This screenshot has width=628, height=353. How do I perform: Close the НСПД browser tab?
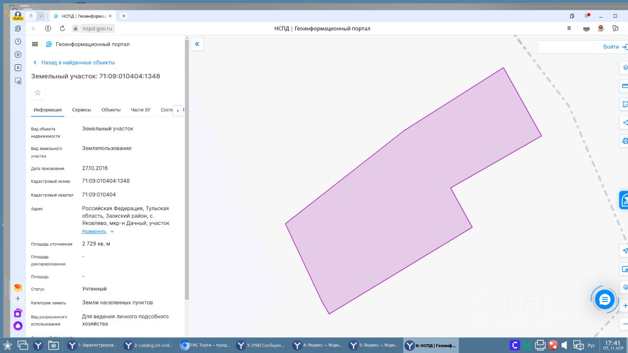pos(110,16)
